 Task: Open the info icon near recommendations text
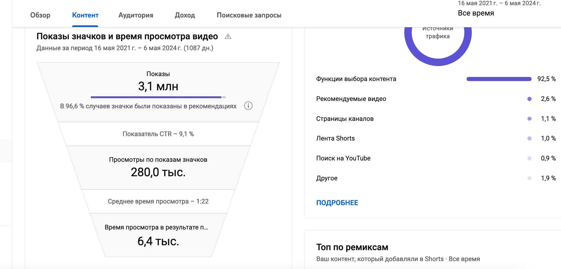pyautogui.click(x=248, y=106)
